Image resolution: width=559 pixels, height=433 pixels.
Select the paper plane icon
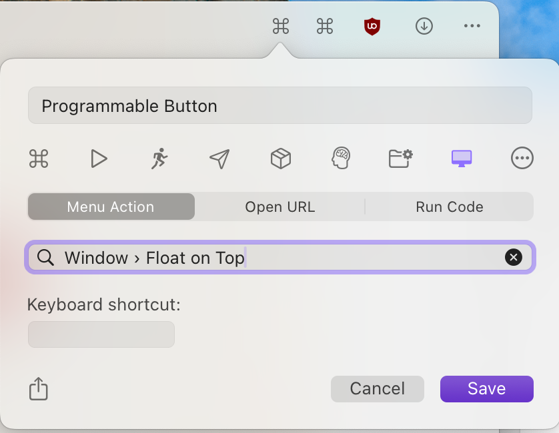coord(219,159)
